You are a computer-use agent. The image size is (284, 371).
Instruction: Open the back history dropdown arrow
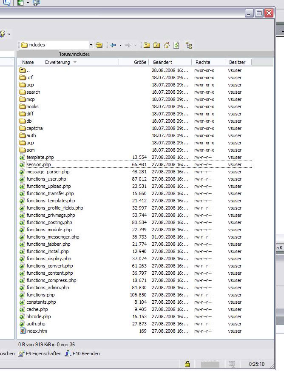coord(120,45)
